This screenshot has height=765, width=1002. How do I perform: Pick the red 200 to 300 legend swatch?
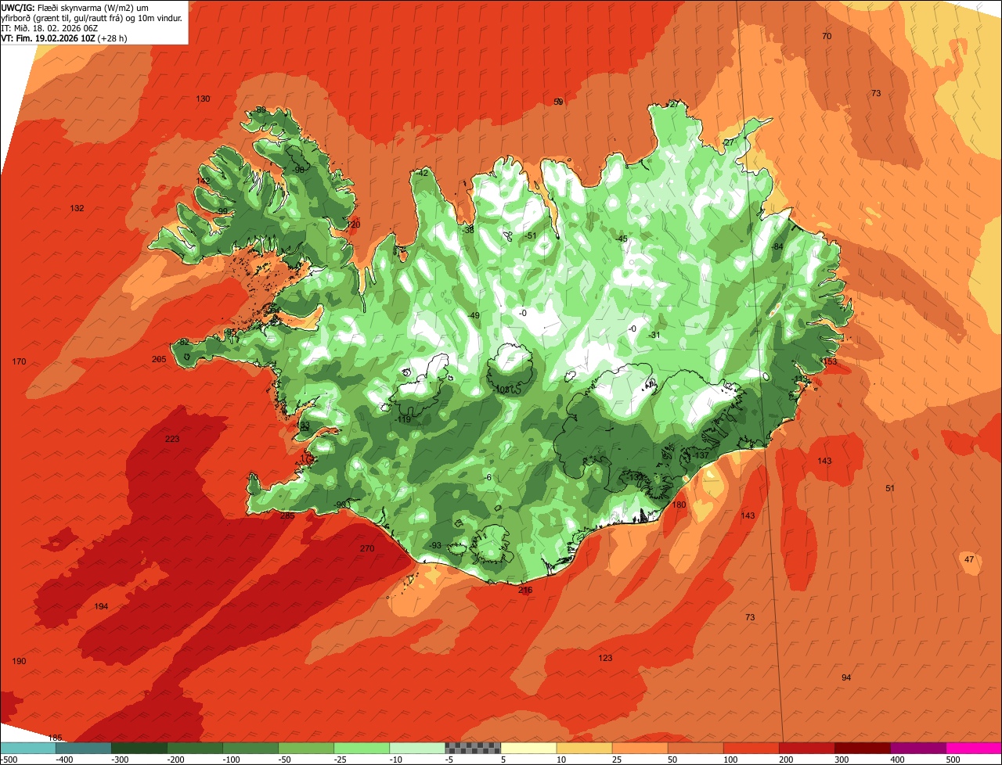tap(806, 748)
